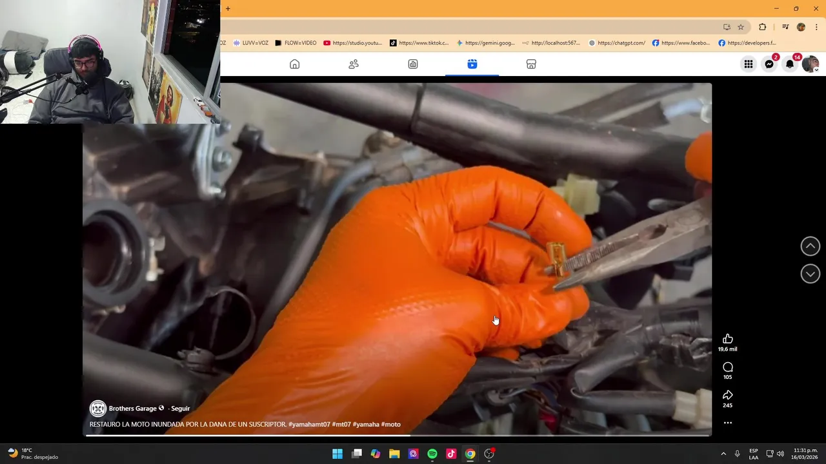Open the TikTok bookmark
This screenshot has height=464, width=826.
[419, 43]
